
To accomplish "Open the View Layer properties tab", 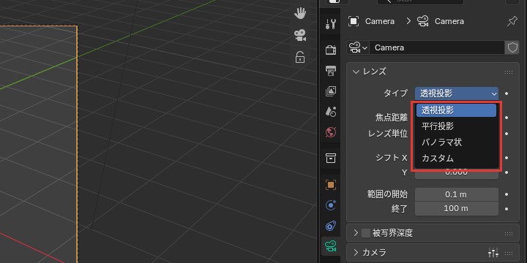I will tap(331, 91).
